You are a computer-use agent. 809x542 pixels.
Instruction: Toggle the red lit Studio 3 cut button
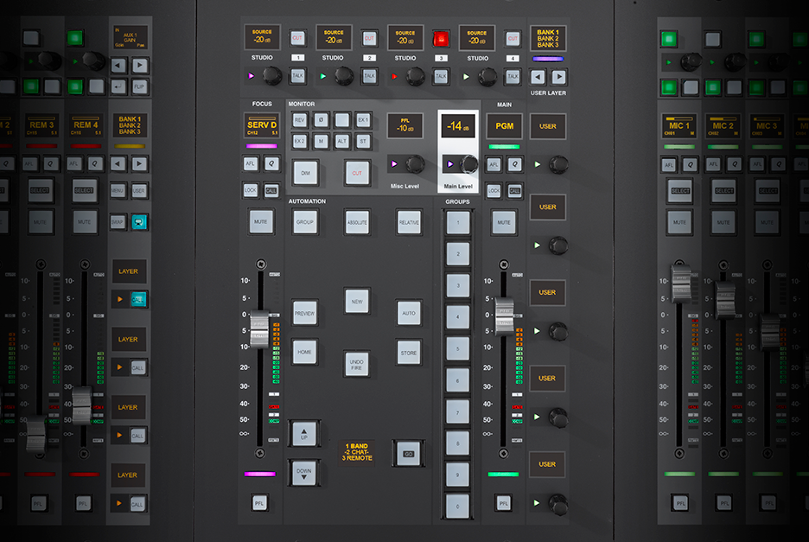click(442, 39)
